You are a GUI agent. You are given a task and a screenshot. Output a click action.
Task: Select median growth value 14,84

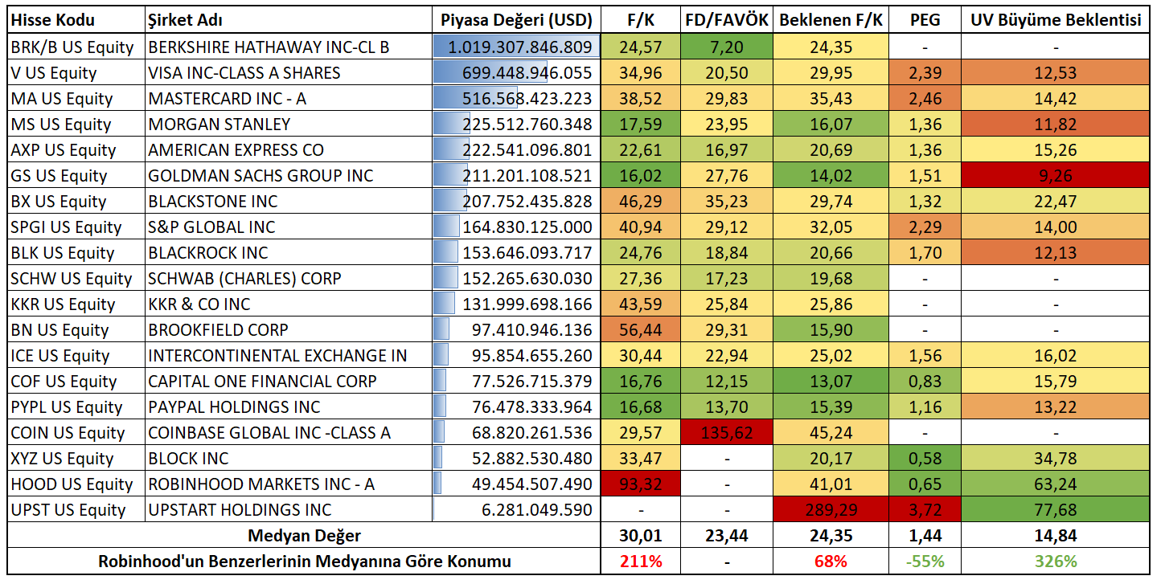[x=1056, y=535]
